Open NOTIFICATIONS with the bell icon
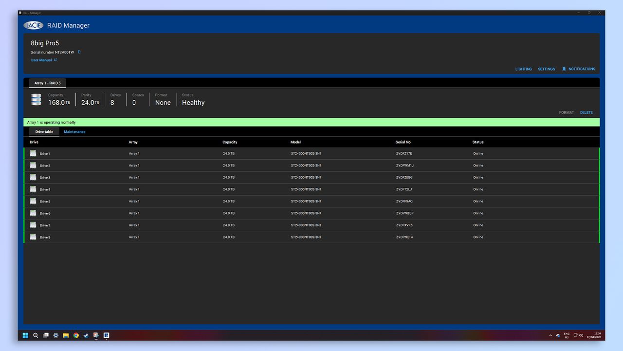This screenshot has width=623, height=351. pos(579,69)
